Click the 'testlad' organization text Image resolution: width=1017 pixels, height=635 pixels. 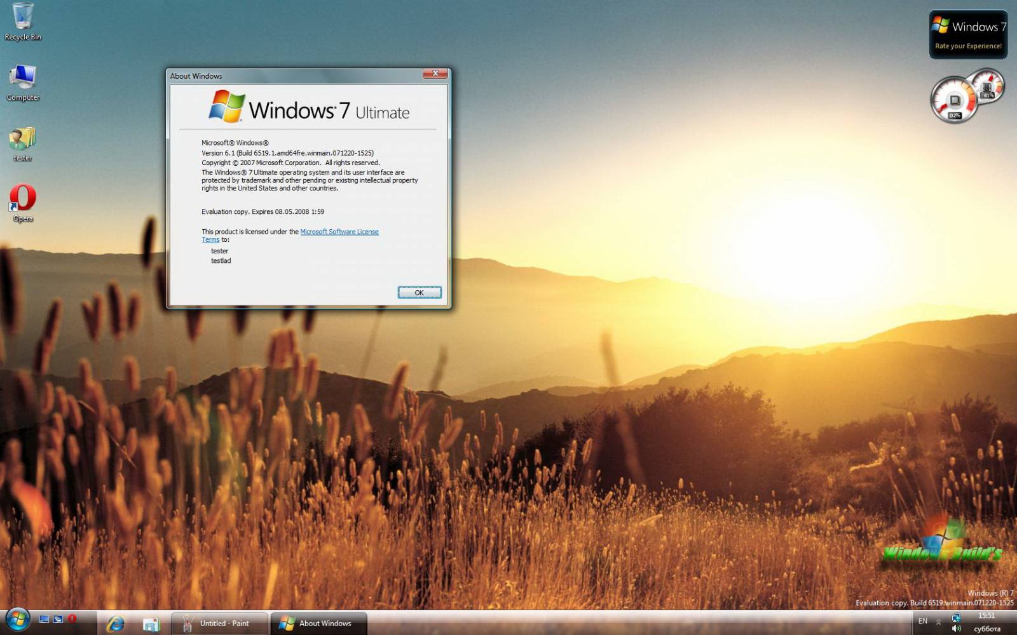coord(221,260)
